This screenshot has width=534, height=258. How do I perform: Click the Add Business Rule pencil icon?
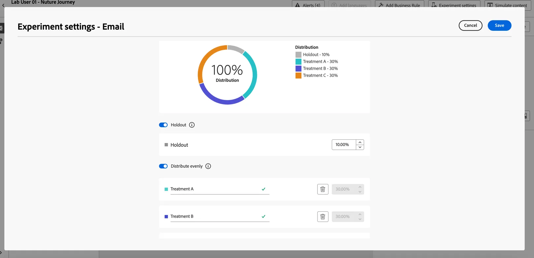click(x=381, y=5)
